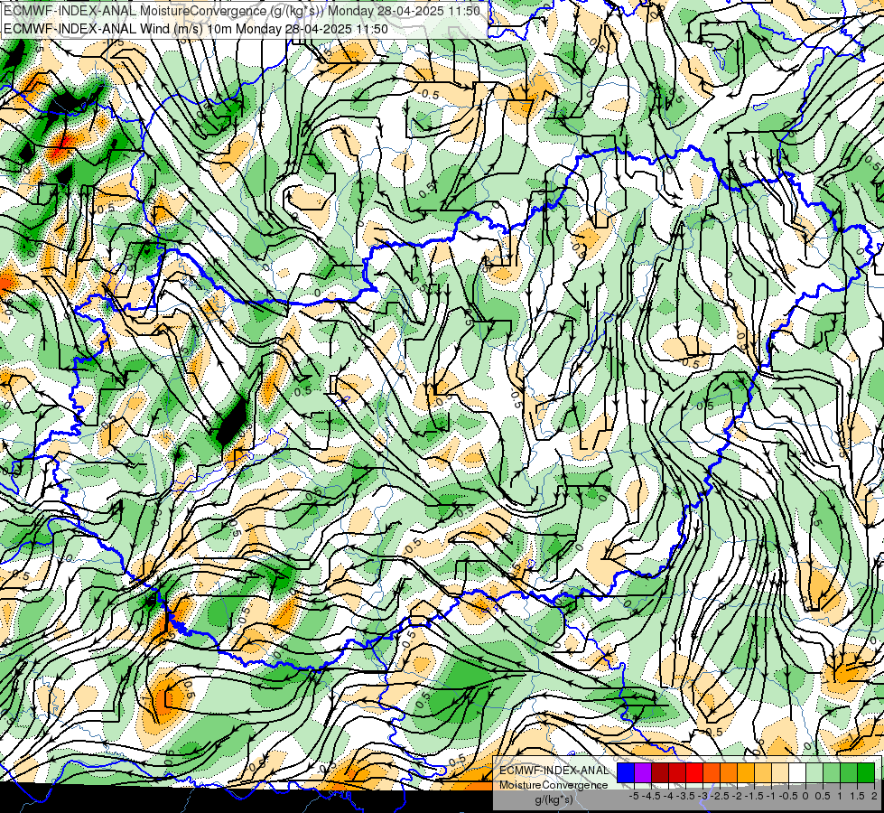The width and height of the screenshot is (884, 813).
Task: Click the dark maroon legend swatch
Action: 660,773
